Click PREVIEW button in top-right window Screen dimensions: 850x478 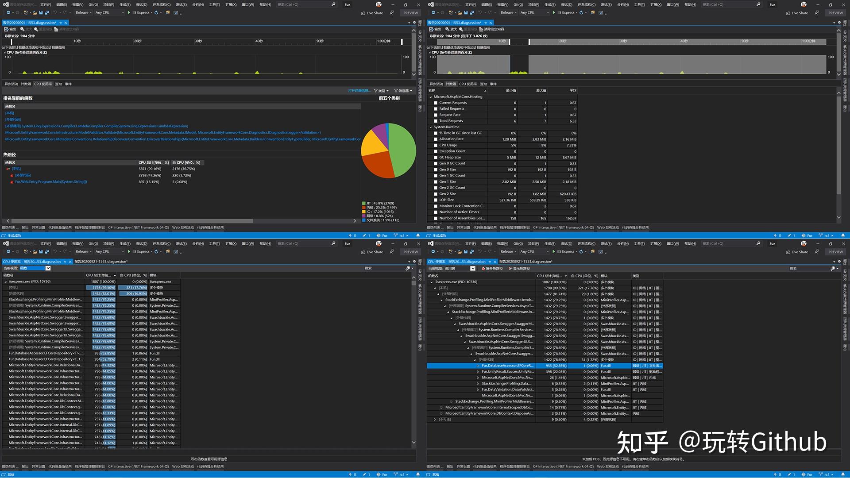pos(835,13)
